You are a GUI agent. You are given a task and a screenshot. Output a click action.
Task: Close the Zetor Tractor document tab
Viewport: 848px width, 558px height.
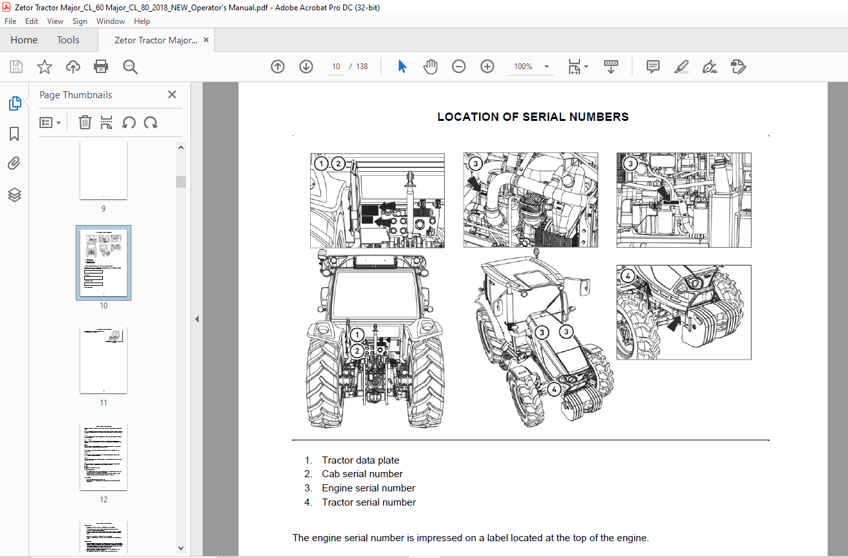click(206, 40)
